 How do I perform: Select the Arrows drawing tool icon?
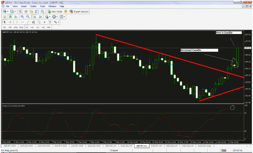point(55,22)
